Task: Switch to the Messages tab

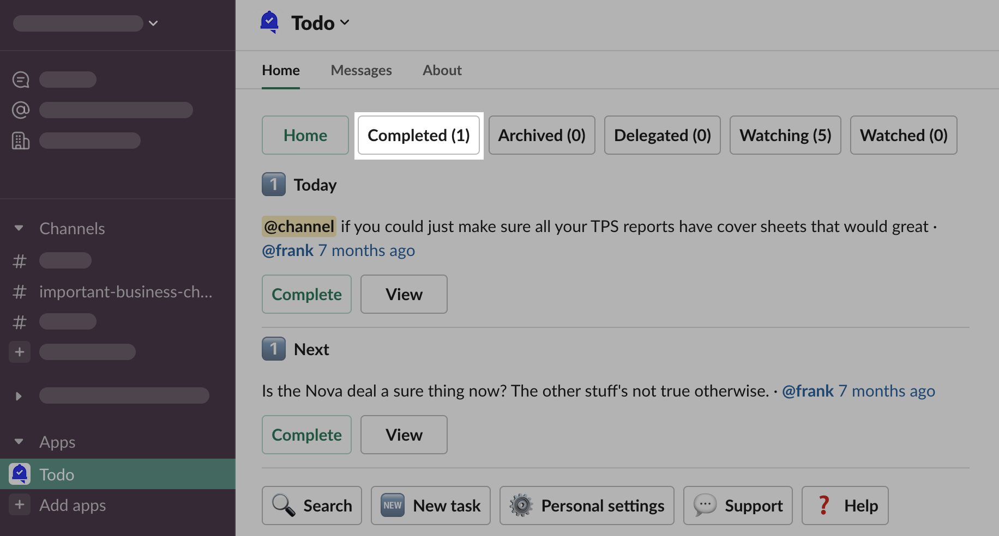Action: tap(361, 70)
